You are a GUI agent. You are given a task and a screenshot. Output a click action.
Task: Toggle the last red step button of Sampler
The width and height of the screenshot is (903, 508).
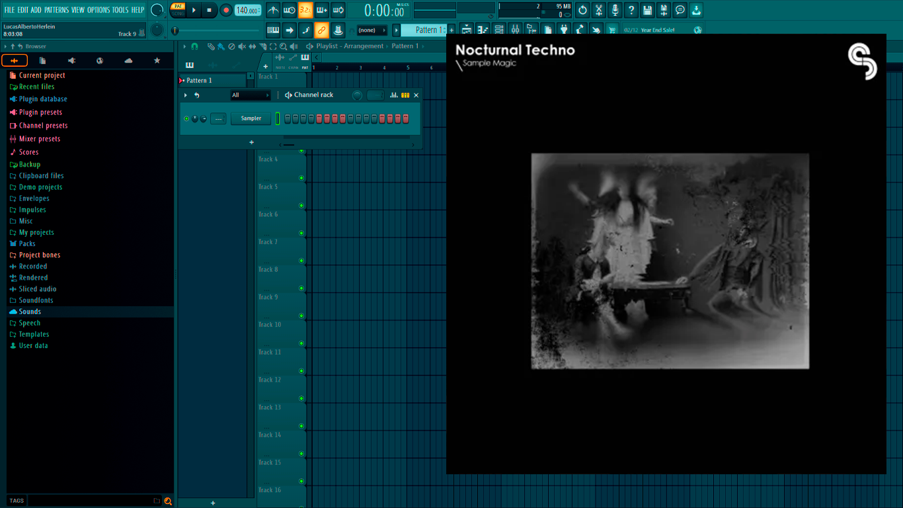(x=406, y=118)
